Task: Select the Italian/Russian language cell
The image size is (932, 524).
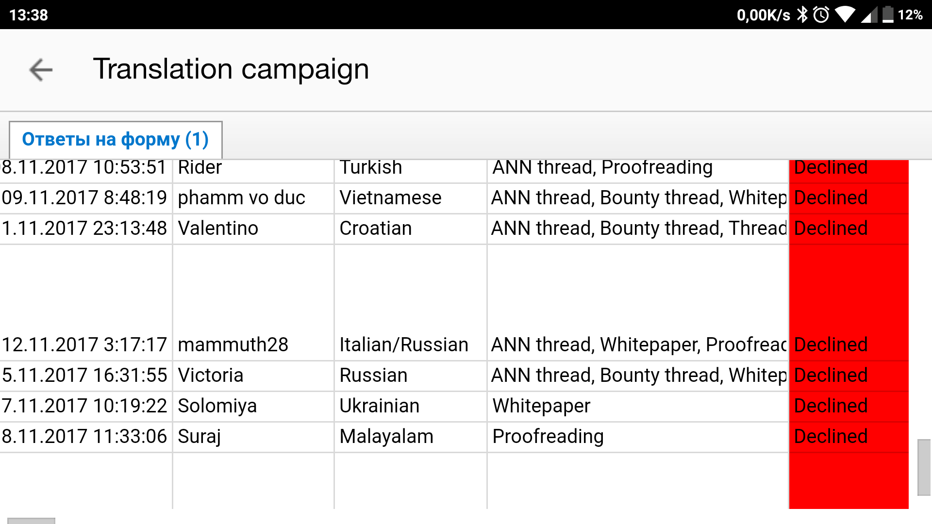Action: 411,345
